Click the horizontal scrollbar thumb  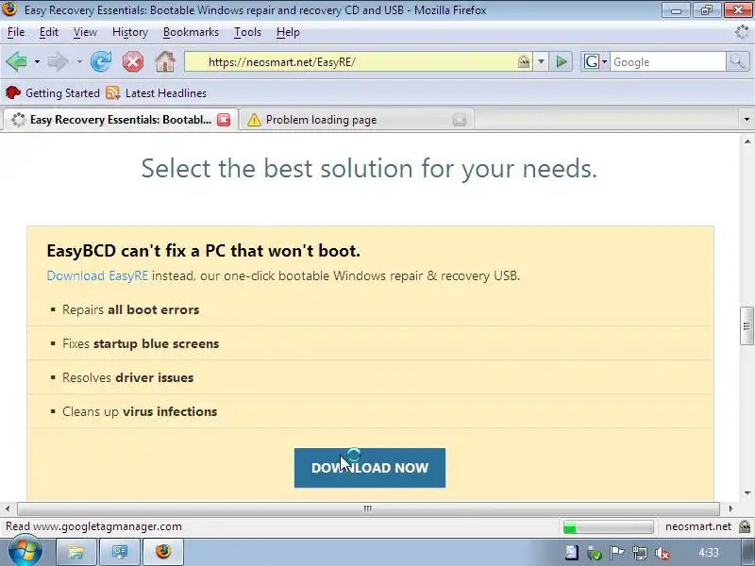368,508
